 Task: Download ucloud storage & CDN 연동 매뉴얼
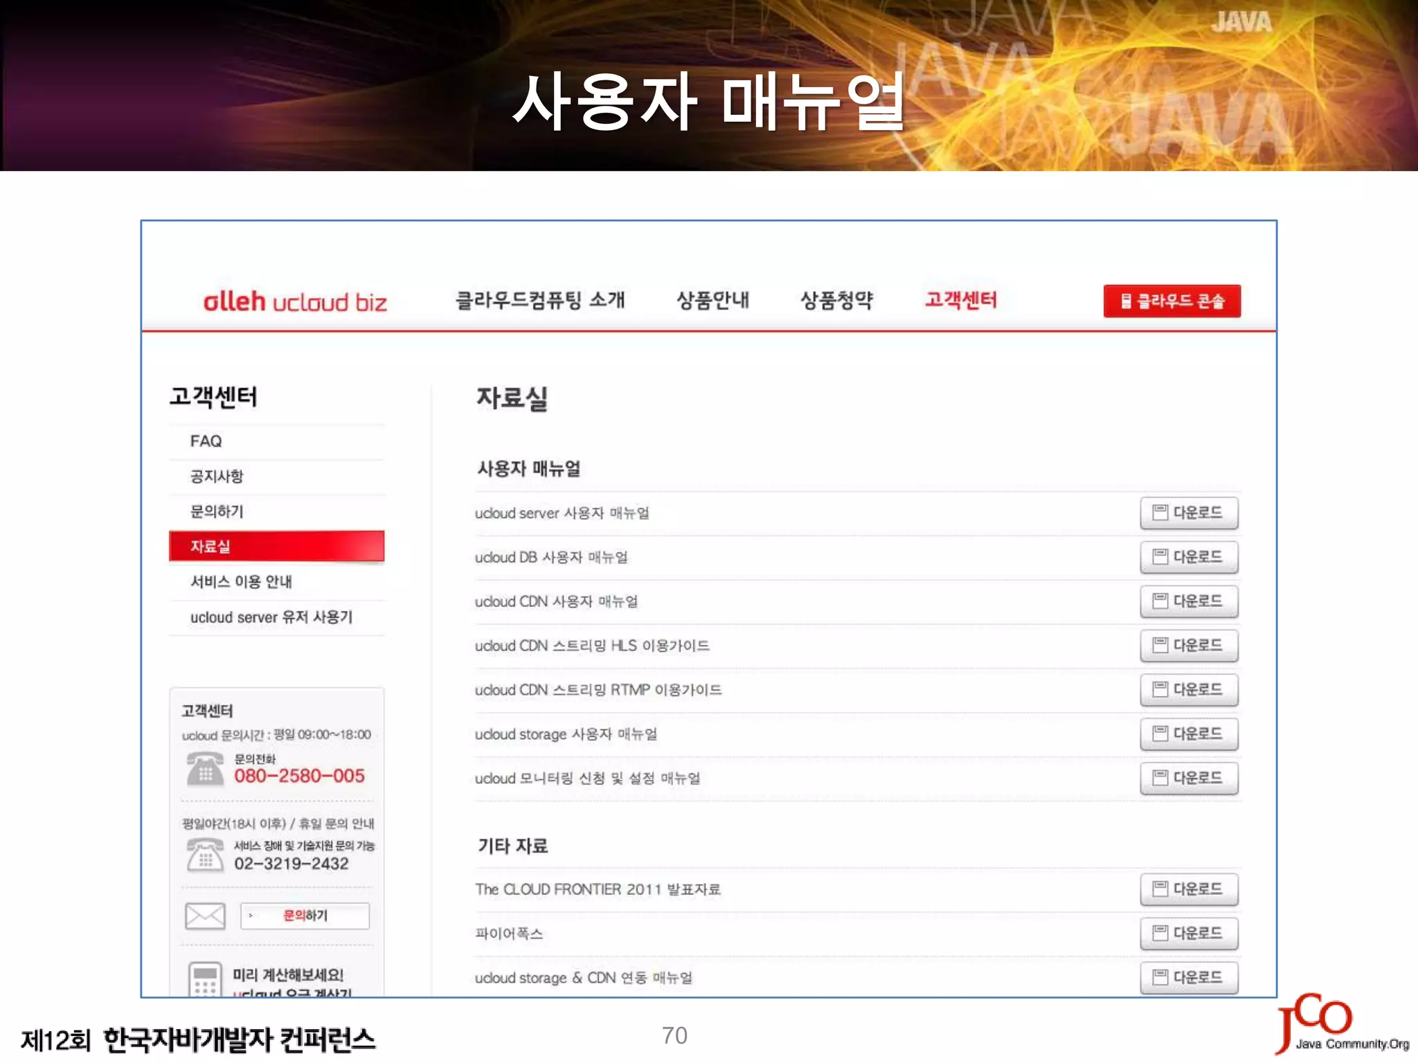tap(1189, 979)
